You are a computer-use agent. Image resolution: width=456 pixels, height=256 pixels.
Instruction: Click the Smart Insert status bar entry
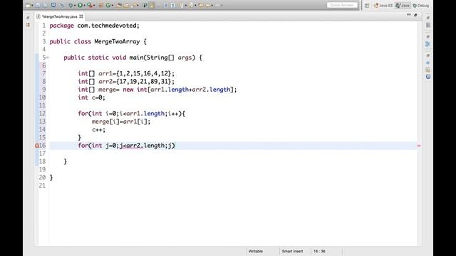click(x=292, y=251)
